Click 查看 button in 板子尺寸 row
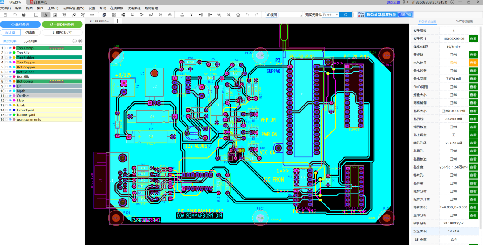Screen dimensions: 483x245 point(473,39)
